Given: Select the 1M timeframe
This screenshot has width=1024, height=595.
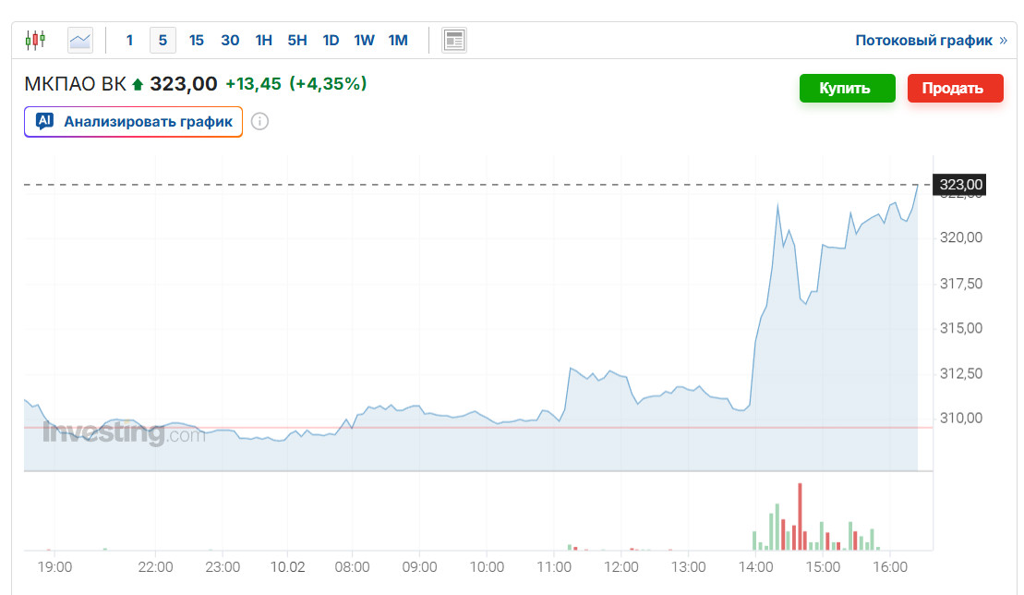Looking at the screenshot, I should (x=398, y=40).
